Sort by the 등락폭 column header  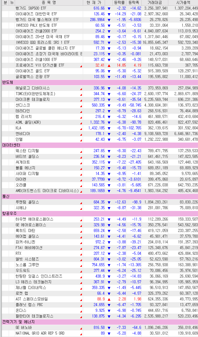[133, 3]
